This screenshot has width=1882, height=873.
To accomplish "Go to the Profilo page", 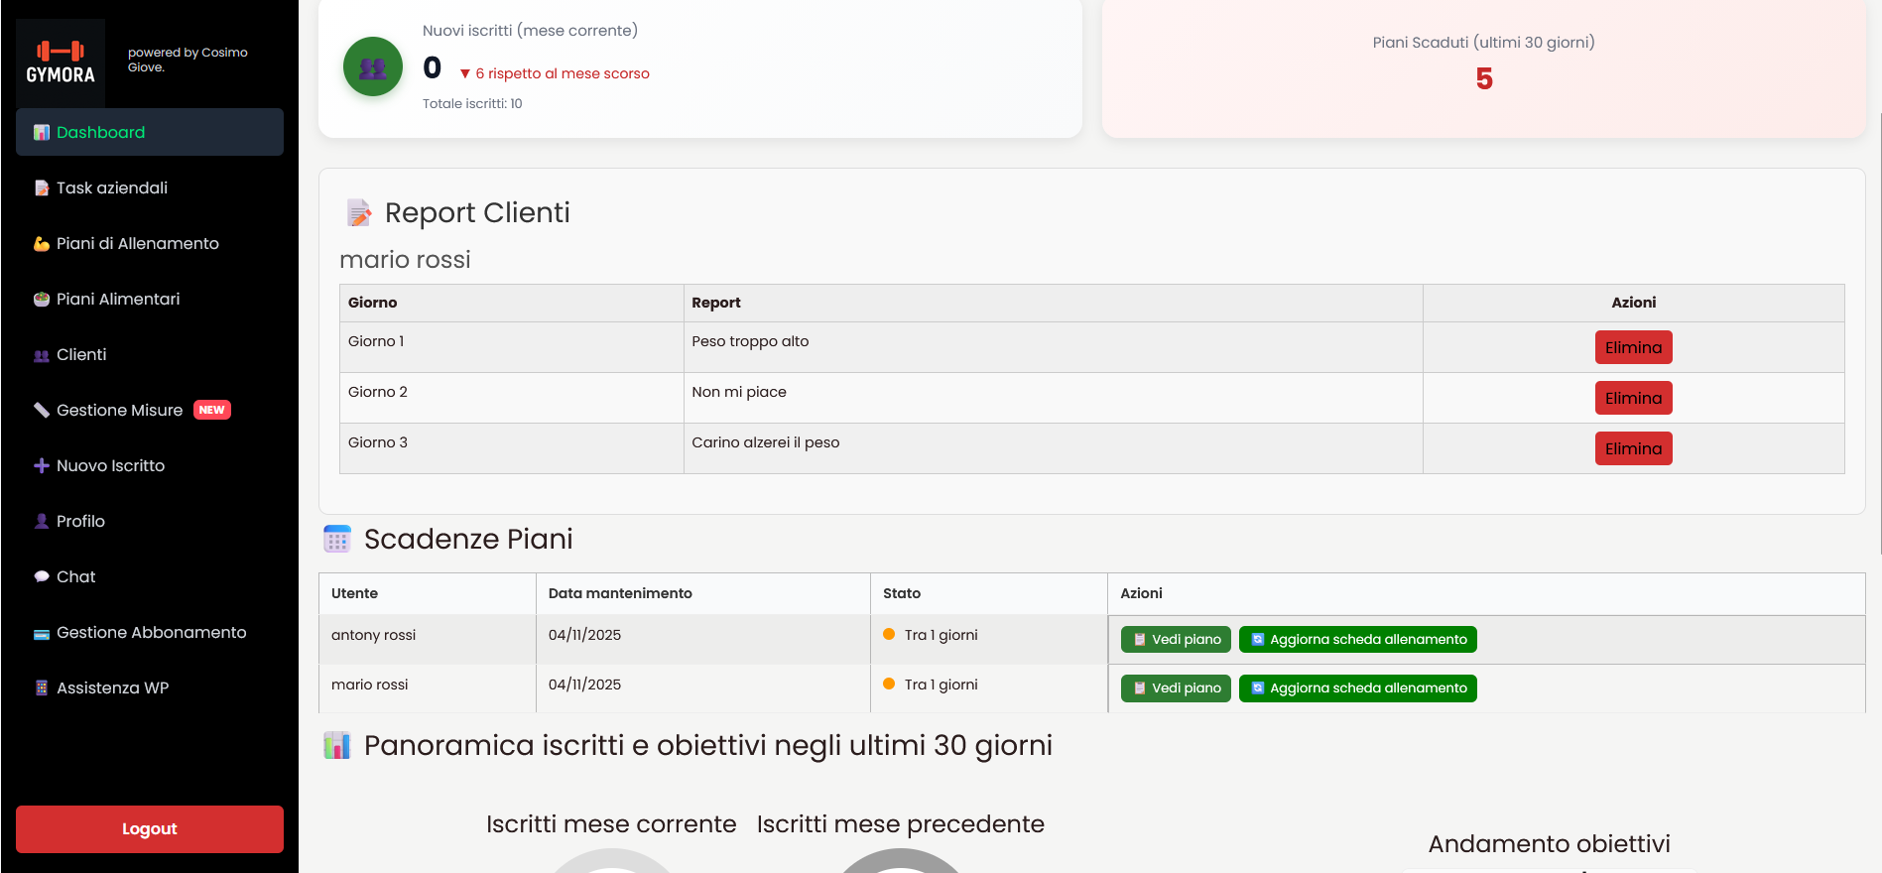I will point(80,522).
